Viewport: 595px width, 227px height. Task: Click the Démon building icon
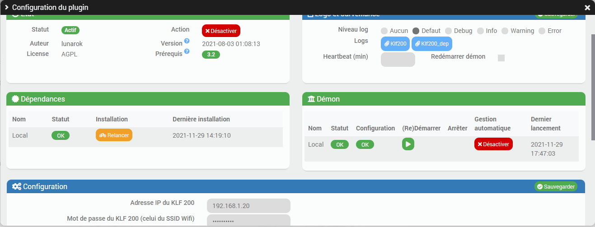tap(311, 99)
